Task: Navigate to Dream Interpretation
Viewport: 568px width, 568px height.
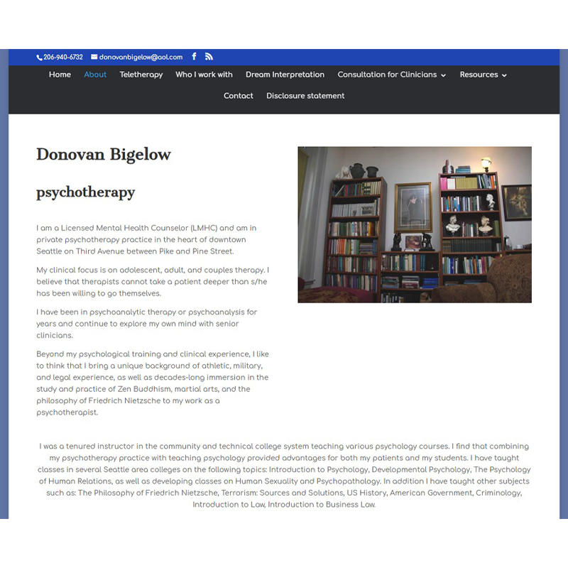Action: tap(285, 75)
